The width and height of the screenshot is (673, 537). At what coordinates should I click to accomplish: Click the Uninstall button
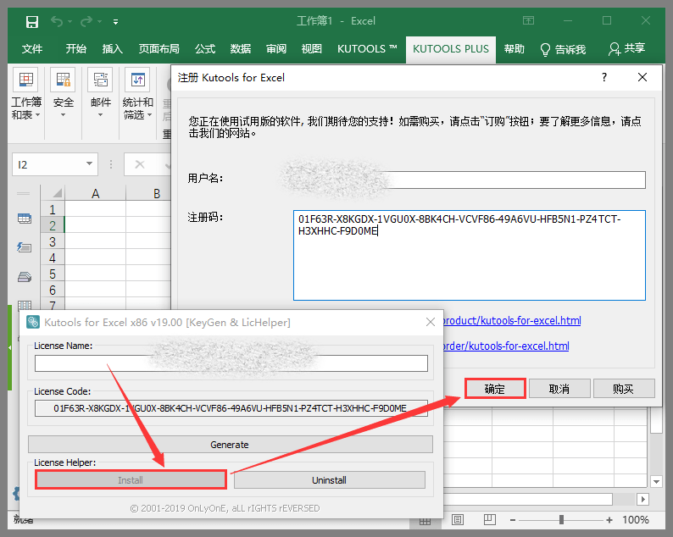point(329,480)
